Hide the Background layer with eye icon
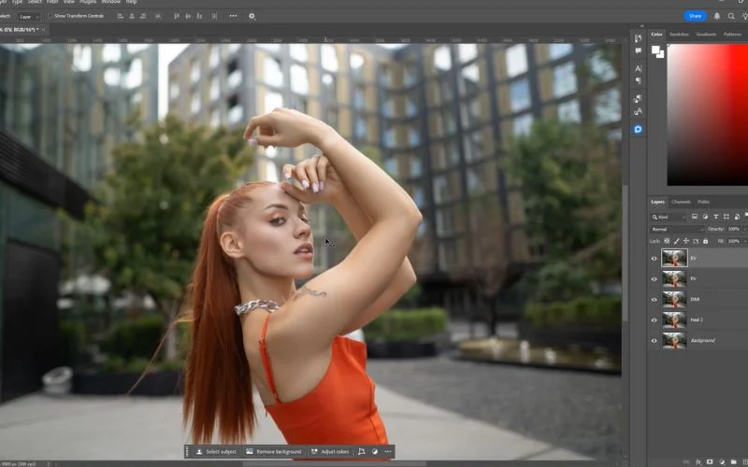The height and width of the screenshot is (467, 748). pos(654,340)
